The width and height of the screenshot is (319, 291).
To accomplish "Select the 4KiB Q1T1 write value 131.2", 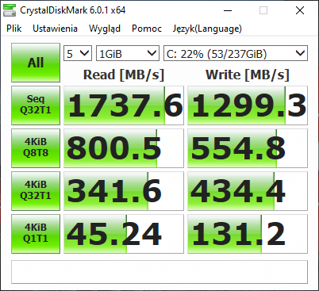I will [x=248, y=234].
